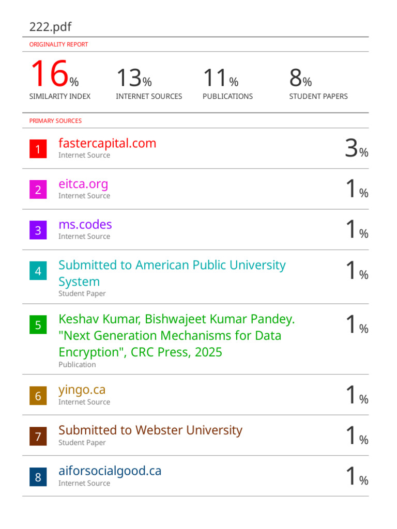Click the brown number 7 source badge
Image resolution: width=397 pixels, height=529 pixels.
(x=38, y=437)
